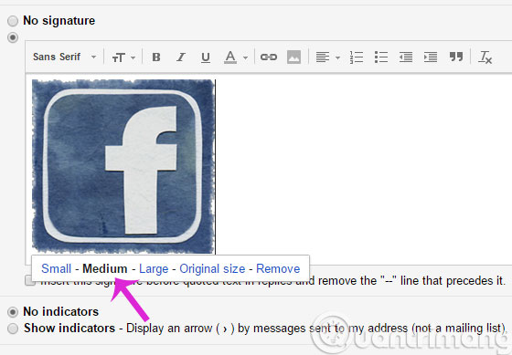This screenshot has width=512, height=355.
Task: Apply quote formatting
Action: (456, 57)
